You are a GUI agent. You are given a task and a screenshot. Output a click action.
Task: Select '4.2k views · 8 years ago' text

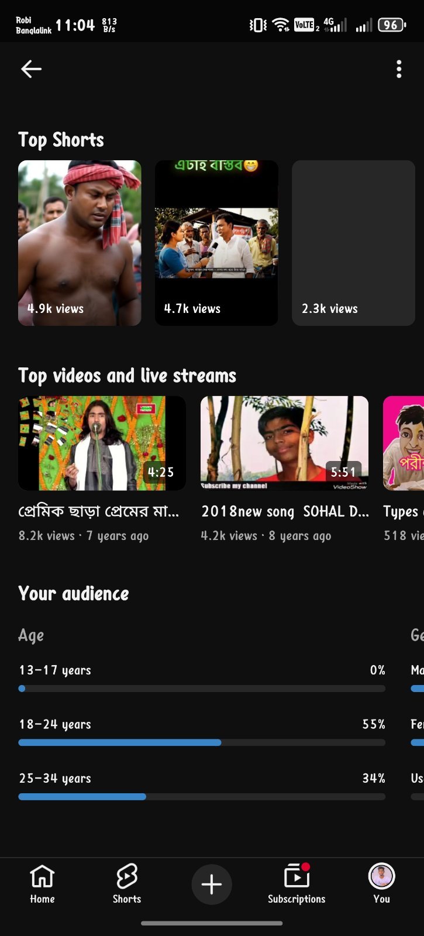tap(266, 536)
